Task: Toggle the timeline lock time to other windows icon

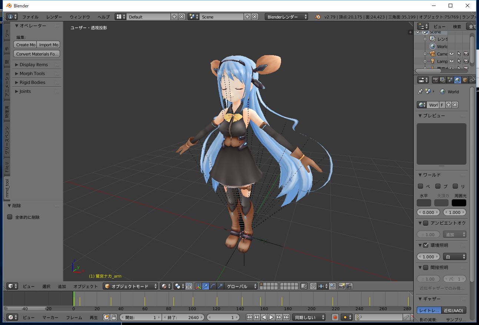Action: click(x=114, y=317)
